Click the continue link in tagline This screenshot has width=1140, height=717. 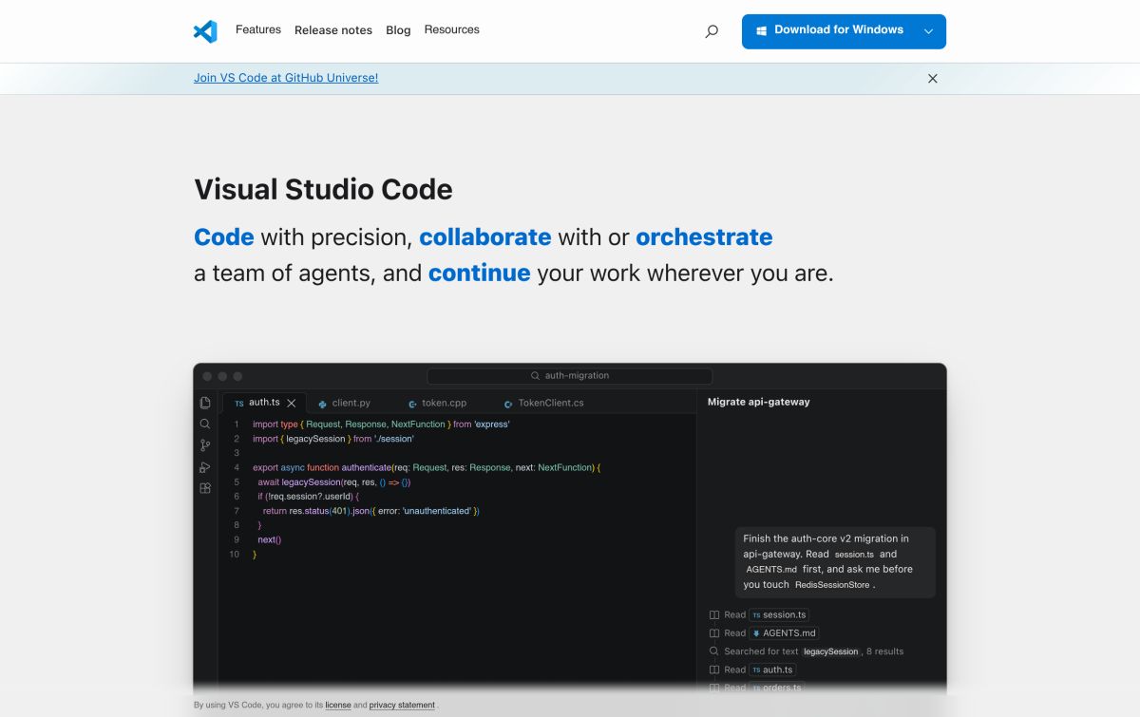pyautogui.click(x=480, y=274)
